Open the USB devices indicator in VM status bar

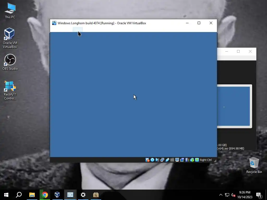(167, 160)
